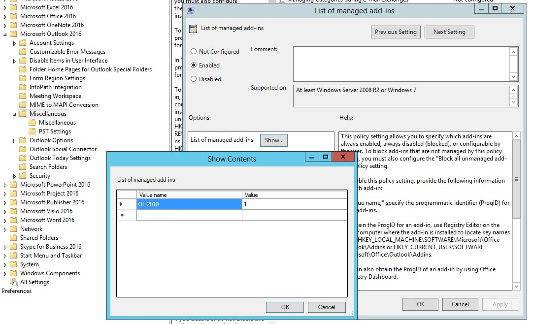Select the OLI2010 row header arrow
This screenshot has width=533, height=324.
pyautogui.click(x=127, y=204)
